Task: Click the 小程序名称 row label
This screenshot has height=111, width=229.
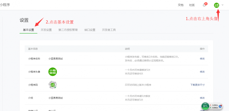Action: click(x=34, y=59)
